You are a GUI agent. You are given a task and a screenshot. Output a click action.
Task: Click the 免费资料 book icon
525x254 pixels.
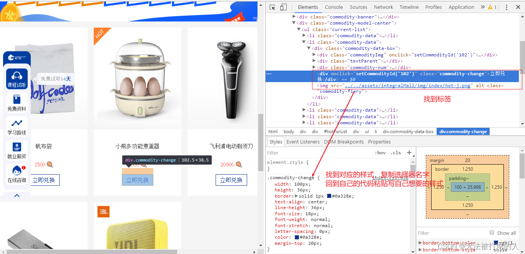tap(17, 99)
